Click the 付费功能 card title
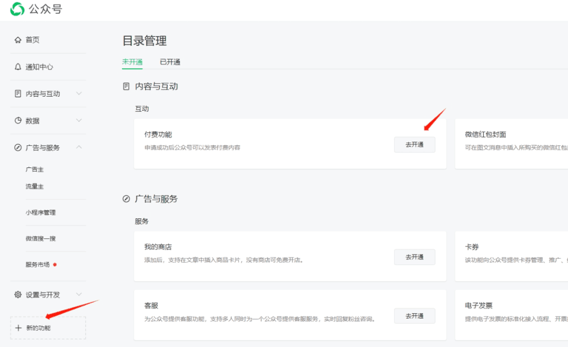This screenshot has width=568, height=347. [158, 134]
